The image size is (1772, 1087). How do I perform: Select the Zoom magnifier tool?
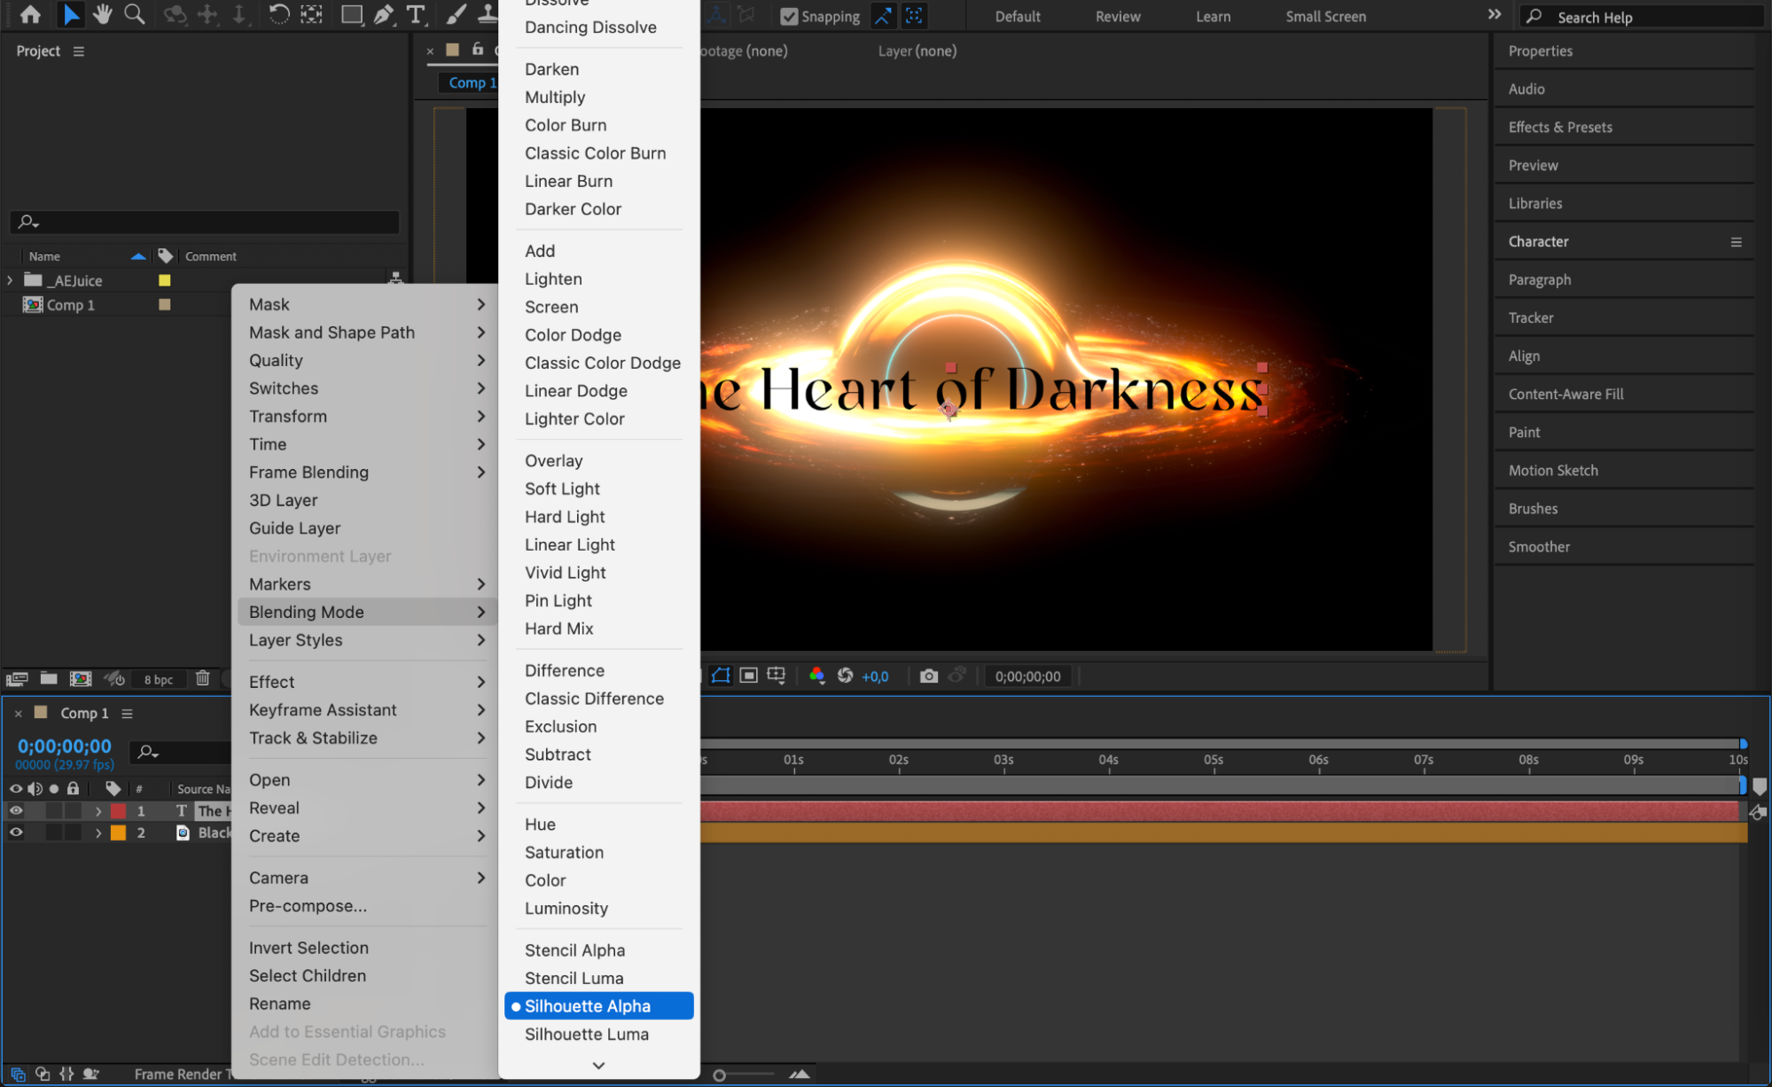tap(135, 14)
